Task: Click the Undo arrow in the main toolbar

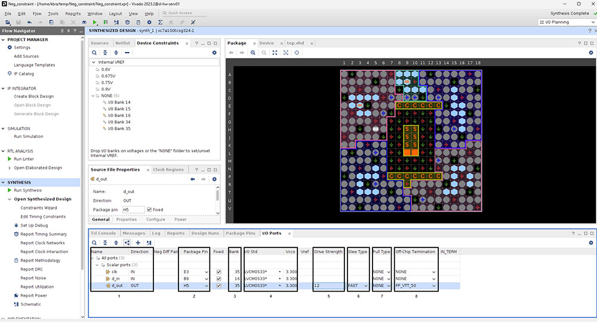Action: point(29,23)
